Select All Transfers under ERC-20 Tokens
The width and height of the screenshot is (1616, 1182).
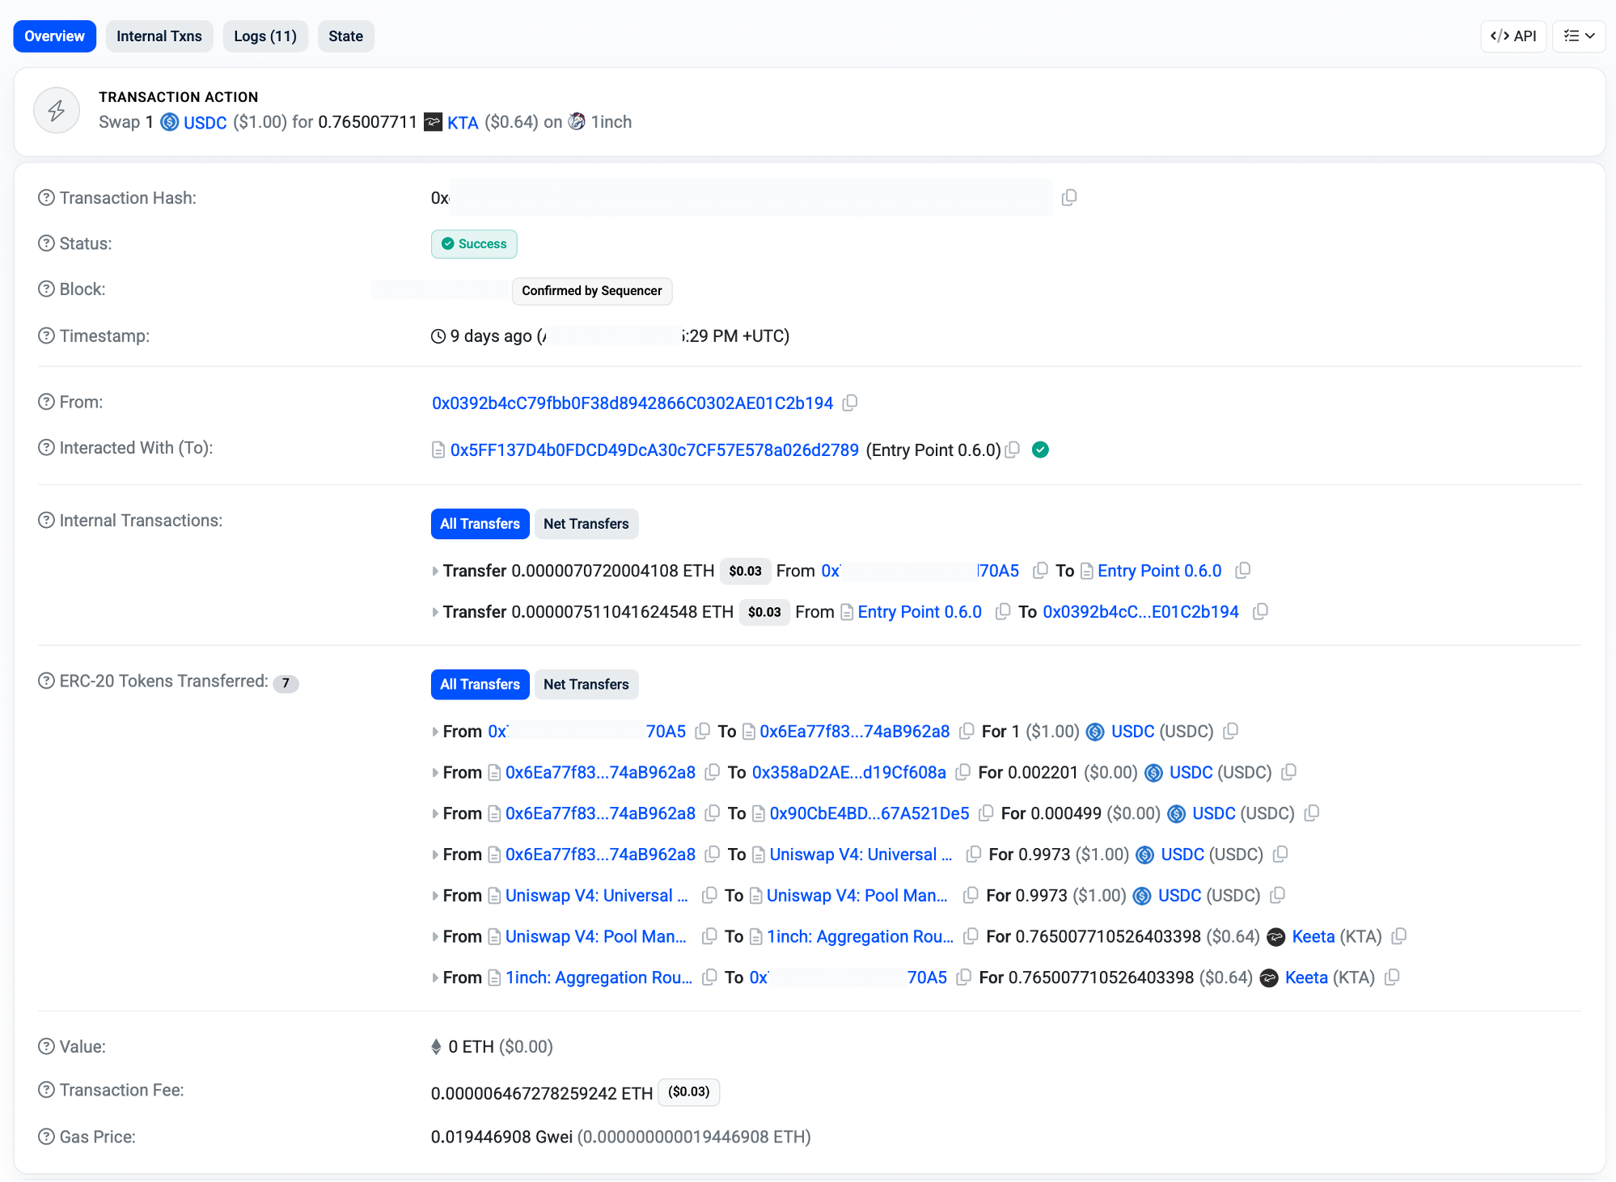(480, 685)
